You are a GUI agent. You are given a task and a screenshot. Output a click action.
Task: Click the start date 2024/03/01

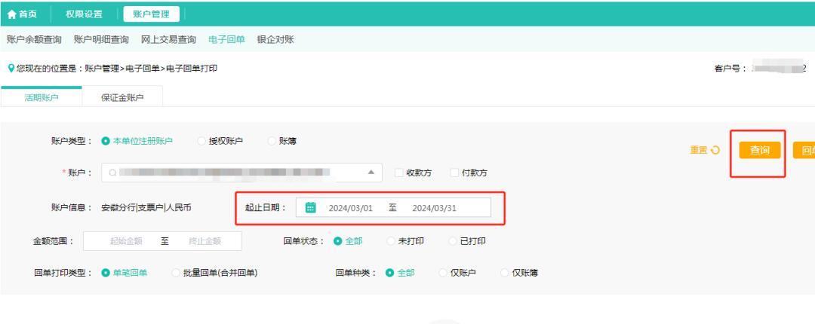coord(351,208)
